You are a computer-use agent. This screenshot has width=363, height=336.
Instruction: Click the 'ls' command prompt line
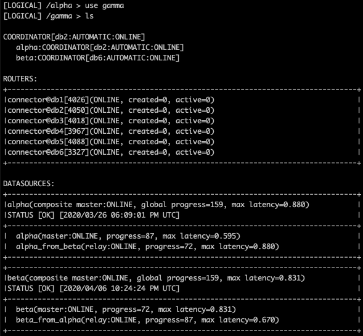[x=49, y=16]
